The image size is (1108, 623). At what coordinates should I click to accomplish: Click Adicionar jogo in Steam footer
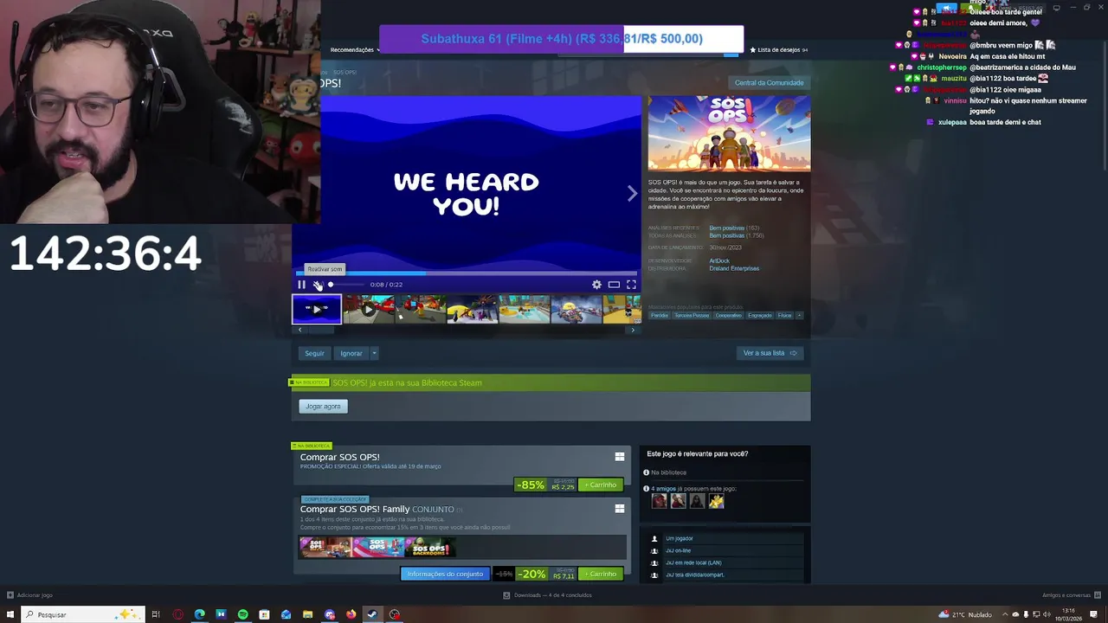pos(30,595)
